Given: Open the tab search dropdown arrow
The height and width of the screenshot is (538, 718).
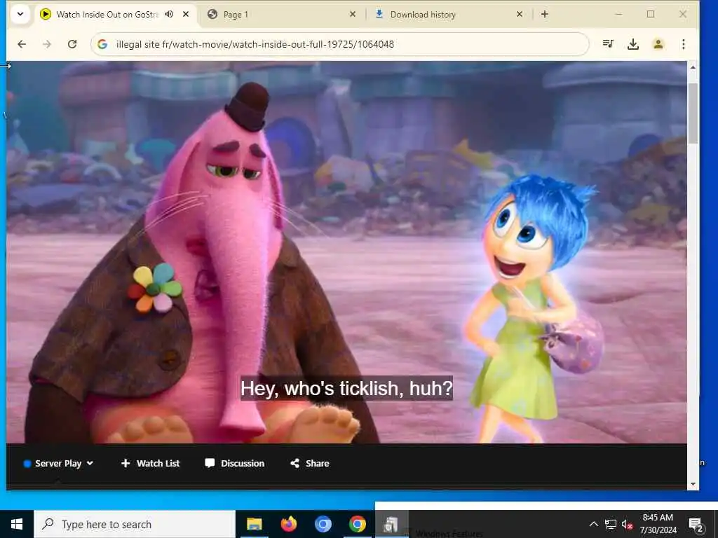Looking at the screenshot, I should pyautogui.click(x=20, y=14).
